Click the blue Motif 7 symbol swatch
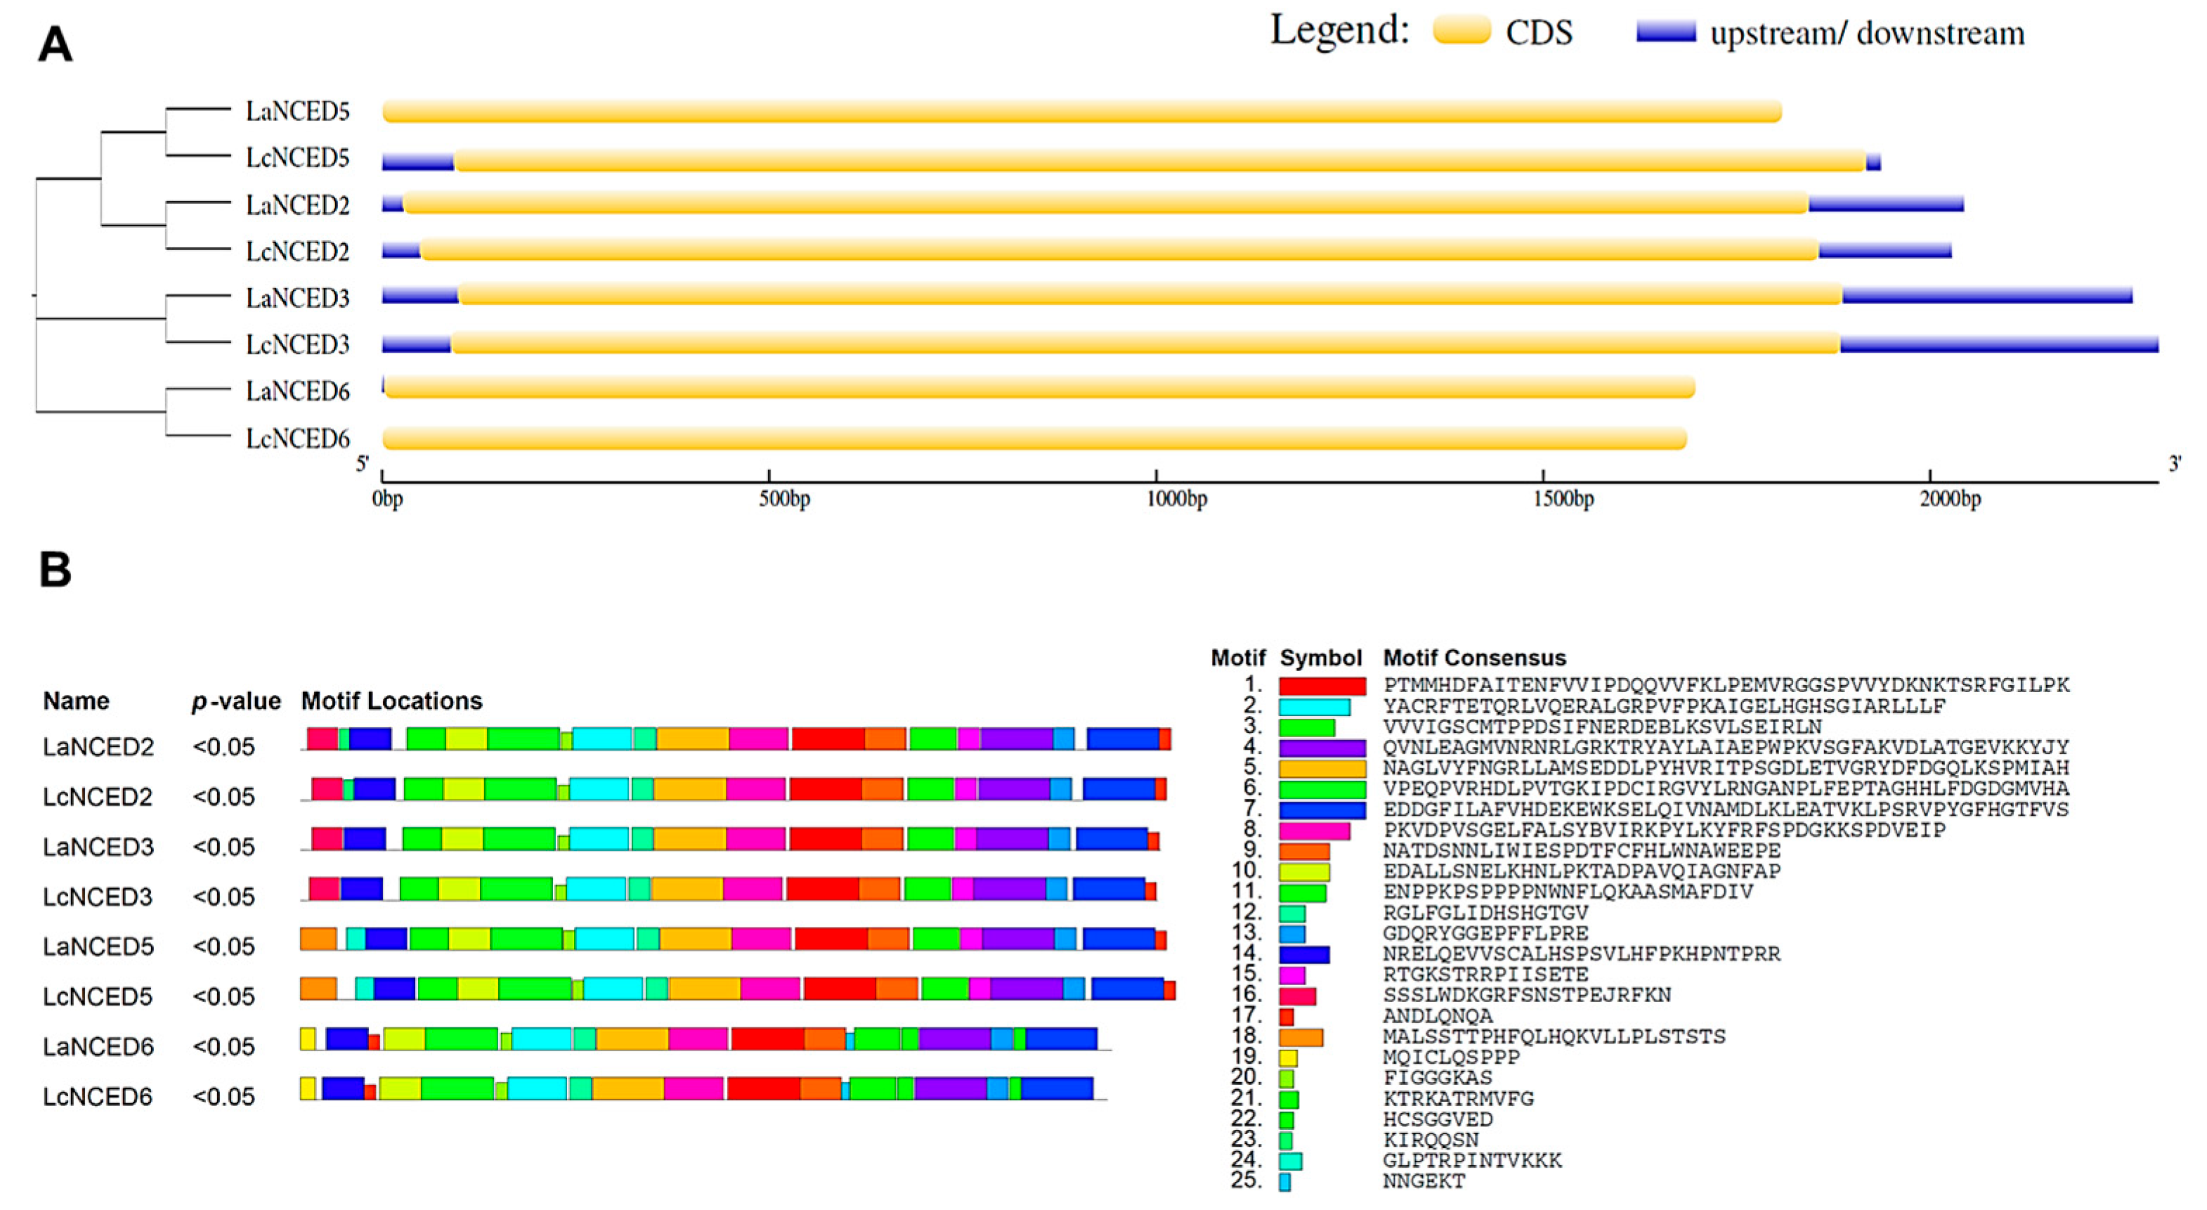 point(1322,809)
